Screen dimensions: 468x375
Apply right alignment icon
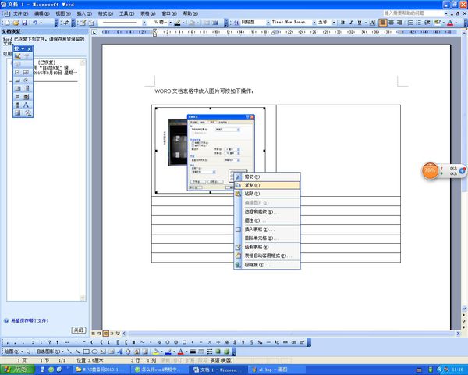(399, 23)
